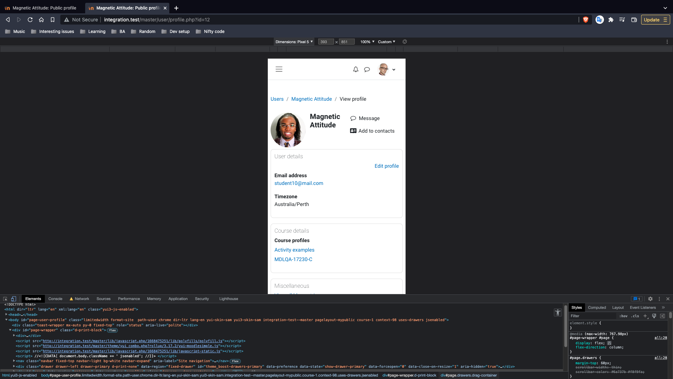Reload the page

30,20
